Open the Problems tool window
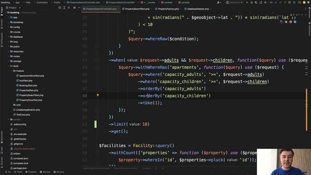 coord(31,172)
